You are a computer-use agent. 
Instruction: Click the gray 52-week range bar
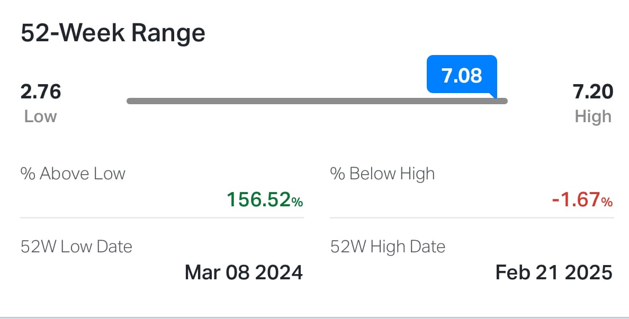click(317, 101)
